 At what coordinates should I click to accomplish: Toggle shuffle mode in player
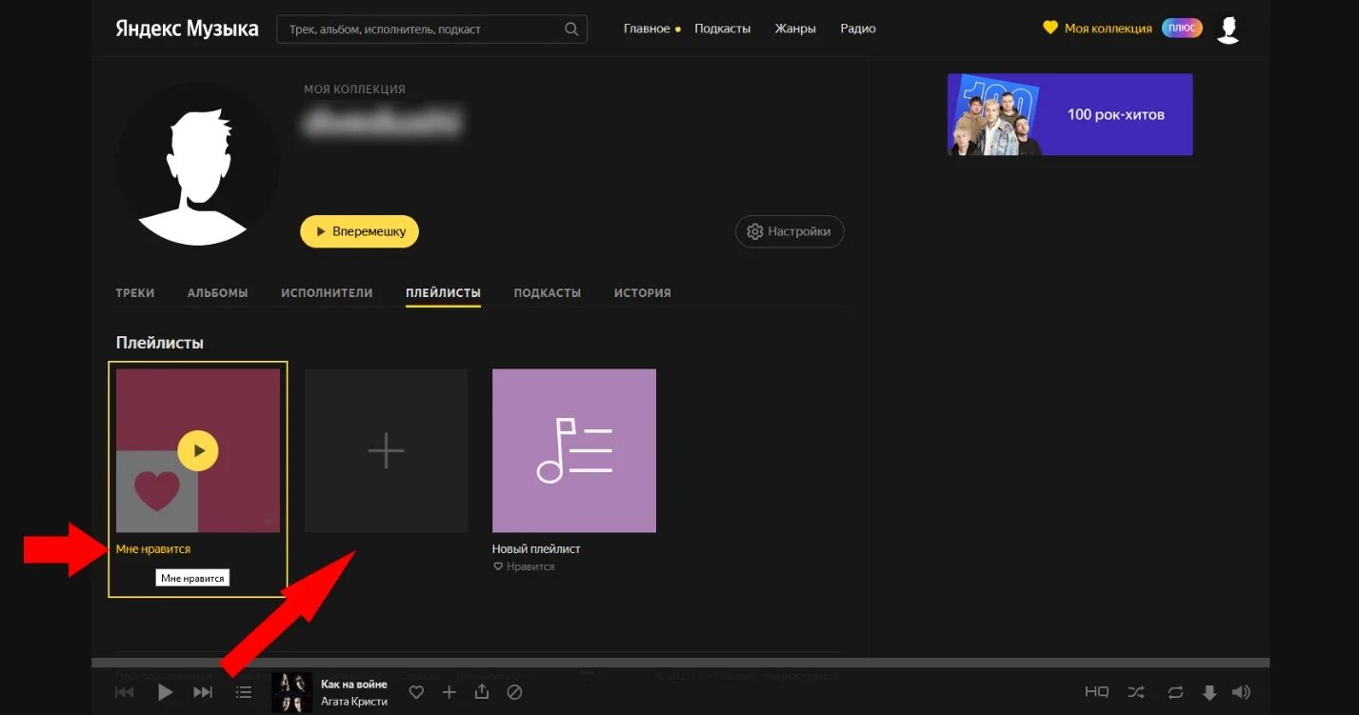pyautogui.click(x=1136, y=692)
